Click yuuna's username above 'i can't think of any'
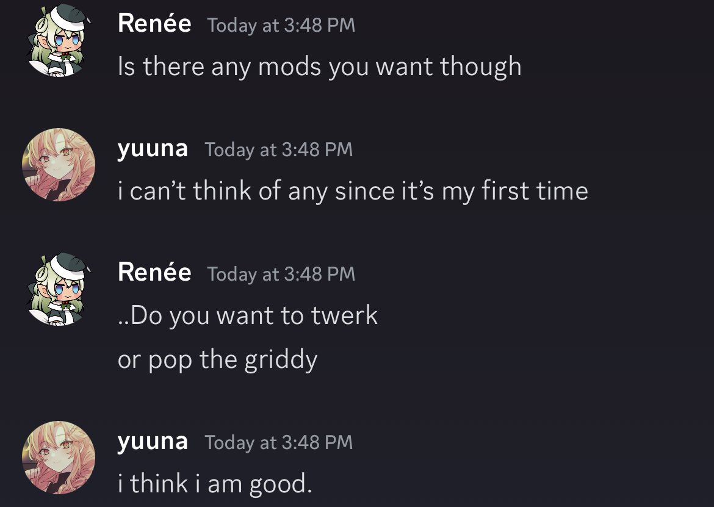 tap(153, 149)
